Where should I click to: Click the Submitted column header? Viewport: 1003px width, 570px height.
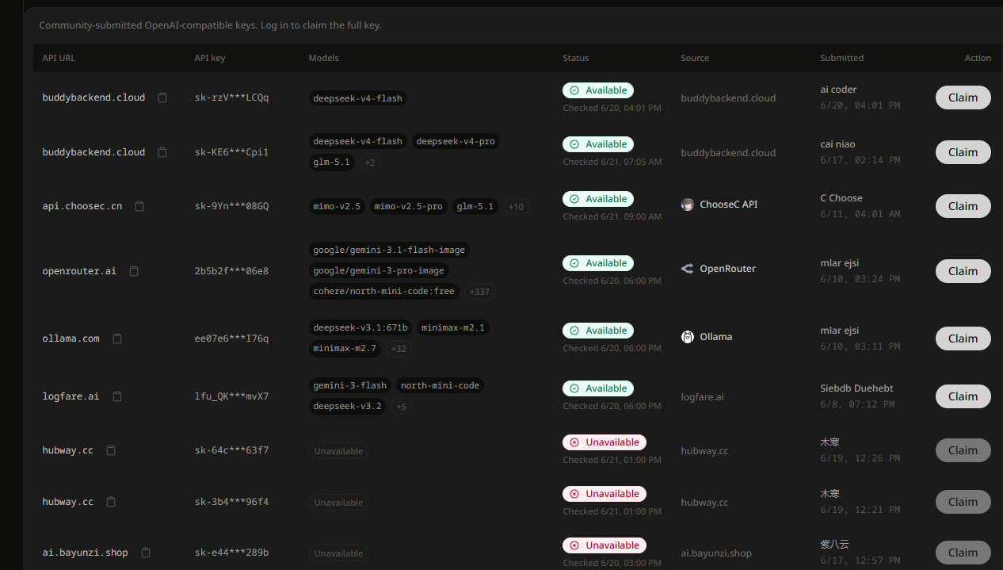tap(841, 58)
